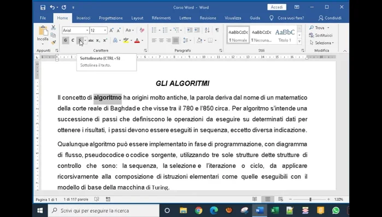Click the Accedi sign-in button
The width and height of the screenshot is (382, 217).
[277, 7]
